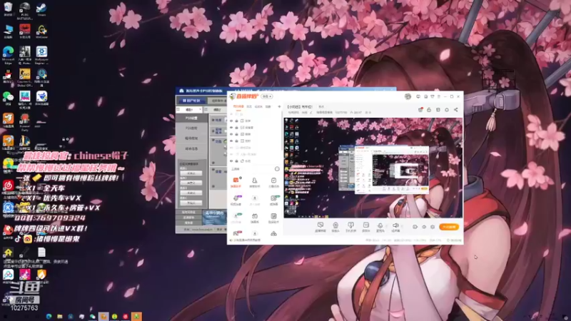
Task: Add a new scene with the plus button
Action: pyautogui.click(x=279, y=106)
